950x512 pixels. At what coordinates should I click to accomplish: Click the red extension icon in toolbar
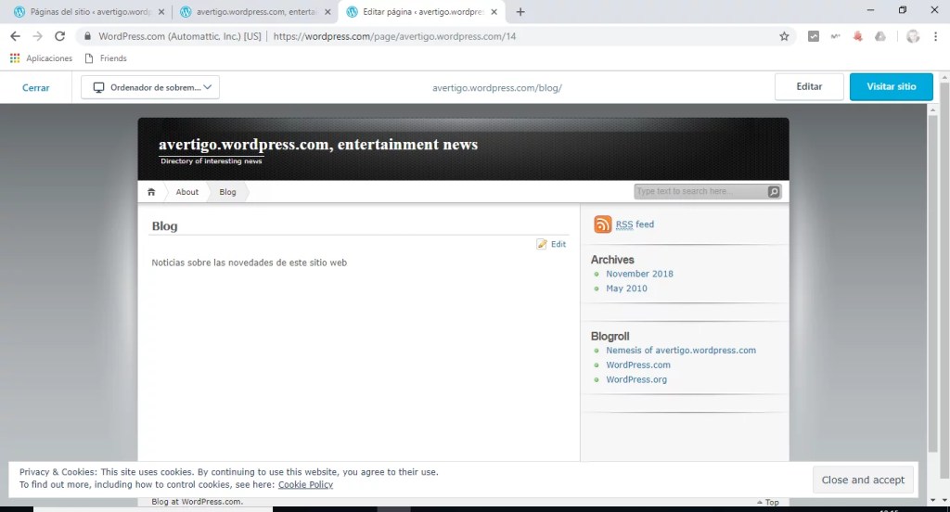coord(857,36)
